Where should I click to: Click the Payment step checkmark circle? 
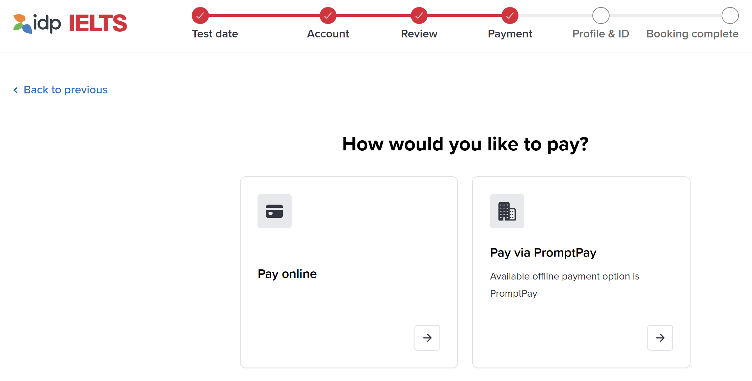click(x=510, y=16)
